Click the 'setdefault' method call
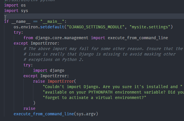Image resolution: width=184 pixels, height=121 pixels. pos(52,27)
